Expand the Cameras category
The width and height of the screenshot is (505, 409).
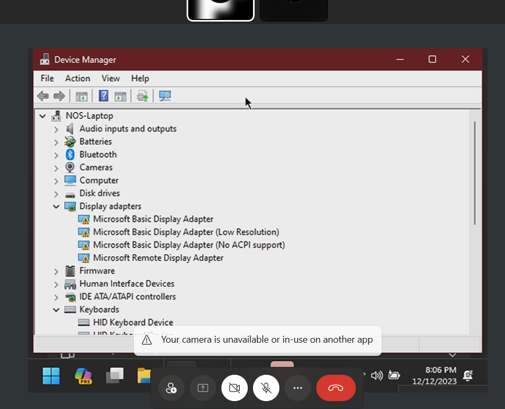click(56, 168)
